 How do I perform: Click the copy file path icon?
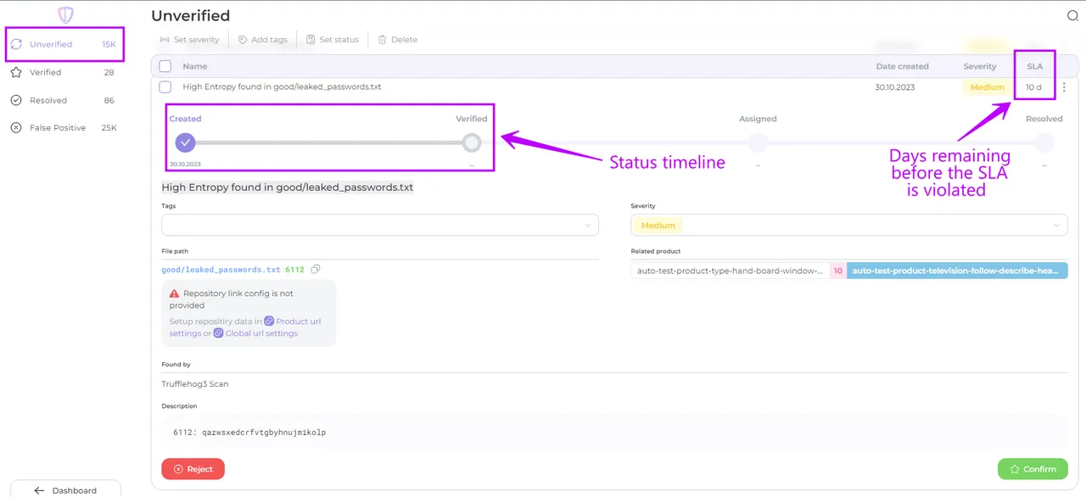pos(316,270)
